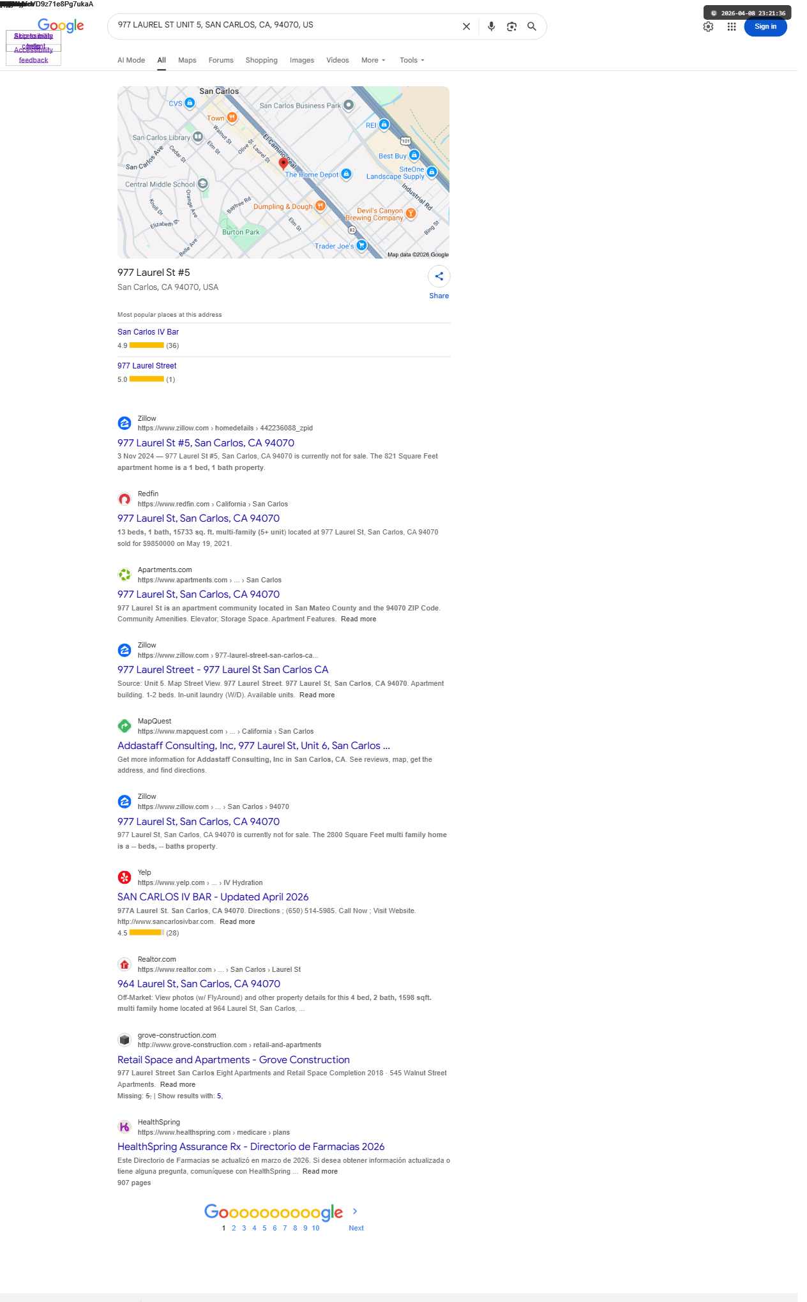The height and width of the screenshot is (1302, 807).
Task: Open Google settings gear icon
Action: 708,27
